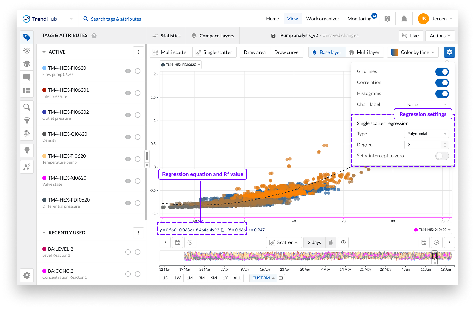This screenshot has width=475, height=309.
Task: Open the filter funnel icon in sidebar
Action: 27,121
